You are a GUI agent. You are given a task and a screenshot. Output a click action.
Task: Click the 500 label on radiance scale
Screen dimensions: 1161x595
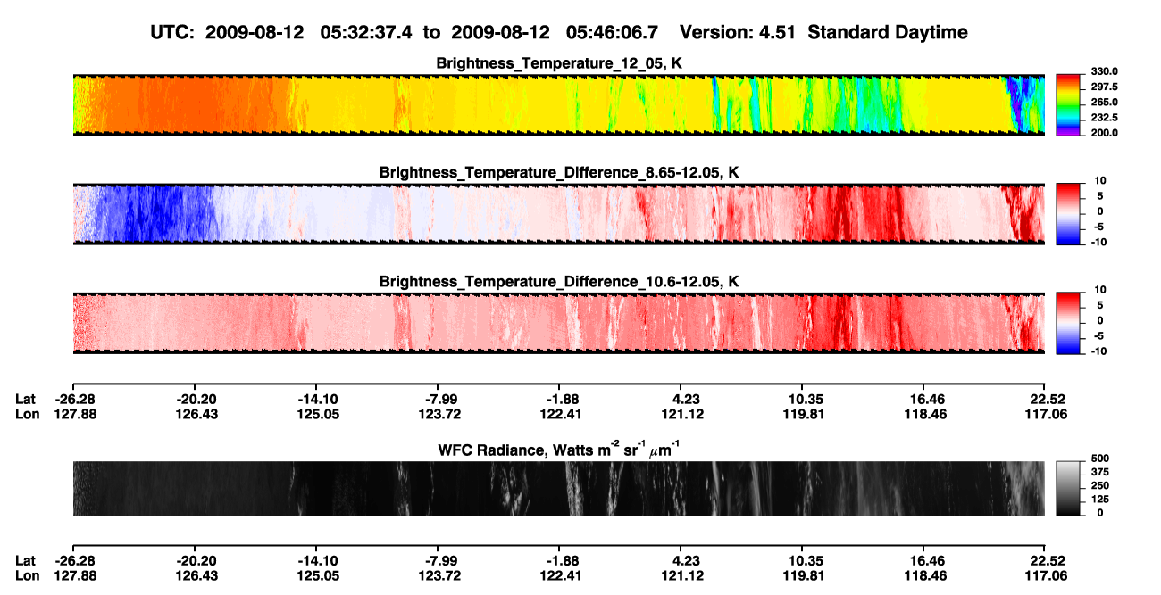coord(1098,459)
